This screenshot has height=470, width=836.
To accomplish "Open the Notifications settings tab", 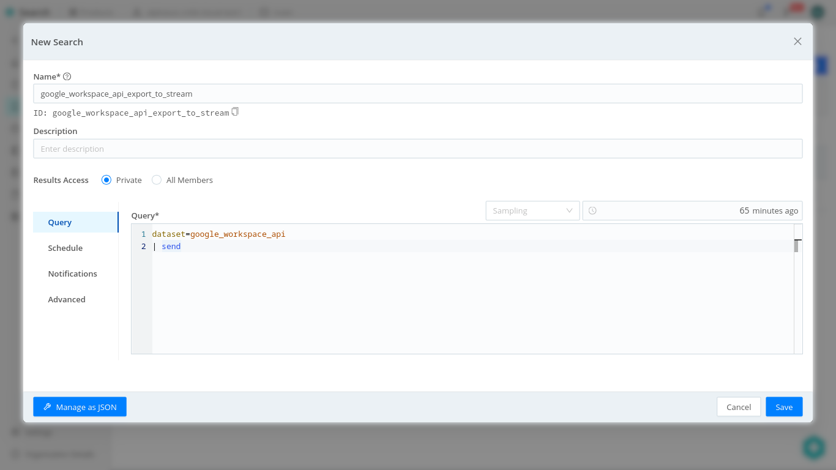I will coord(72,274).
